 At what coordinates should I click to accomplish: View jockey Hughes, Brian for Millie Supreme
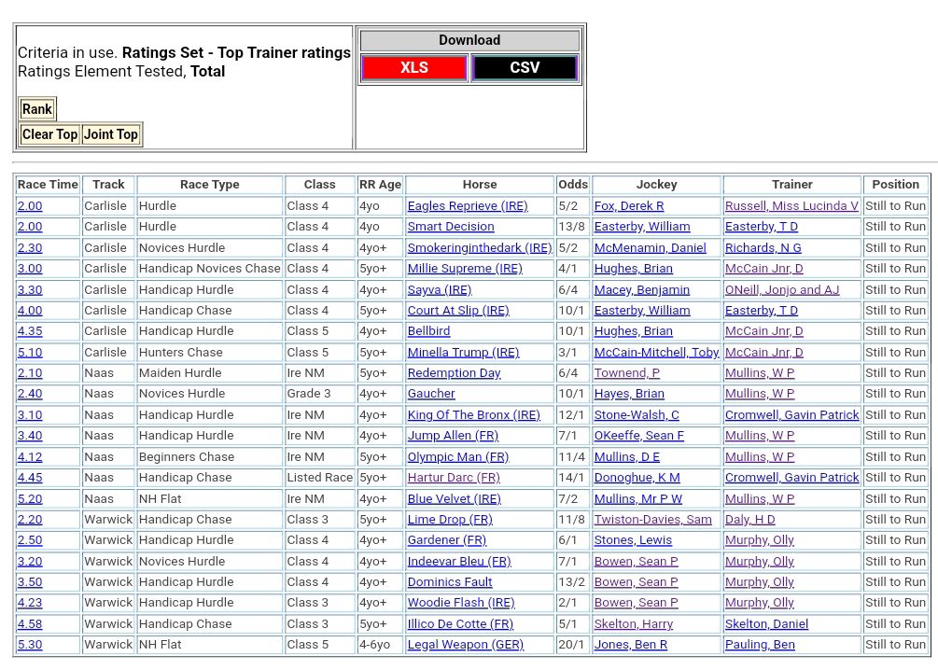(633, 269)
